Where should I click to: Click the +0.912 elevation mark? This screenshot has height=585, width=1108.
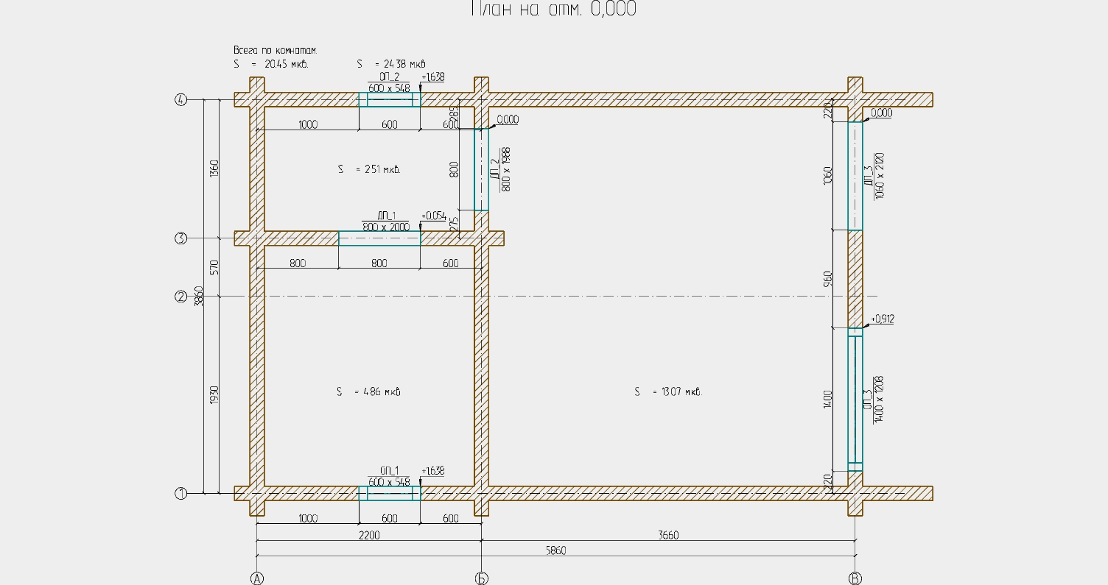pos(883,319)
